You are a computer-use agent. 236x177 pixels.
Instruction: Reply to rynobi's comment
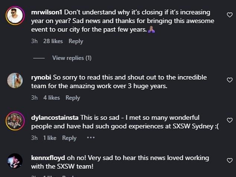click(x=73, y=98)
